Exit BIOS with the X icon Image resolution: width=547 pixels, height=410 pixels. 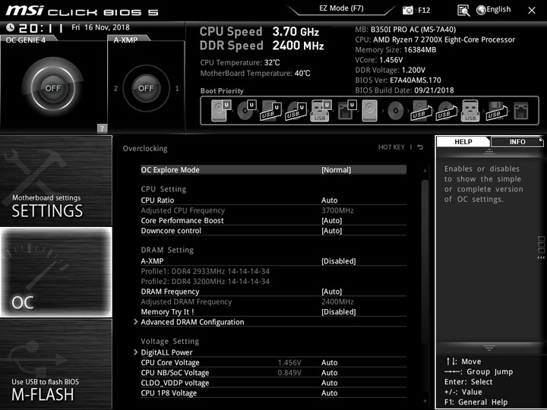click(x=532, y=11)
